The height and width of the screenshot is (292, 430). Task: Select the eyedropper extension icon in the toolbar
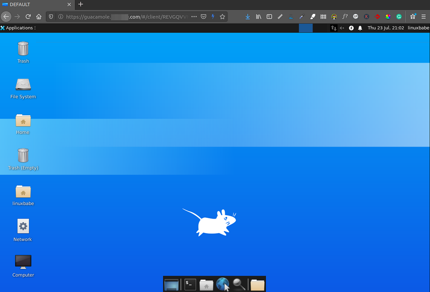click(x=301, y=16)
